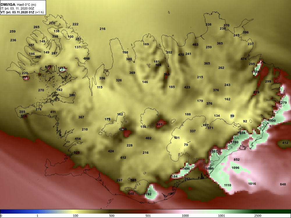
Task: Click the map value '843'
Action: 48,67
